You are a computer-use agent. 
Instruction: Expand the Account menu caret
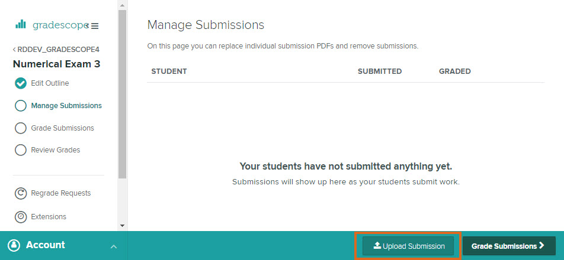114,246
